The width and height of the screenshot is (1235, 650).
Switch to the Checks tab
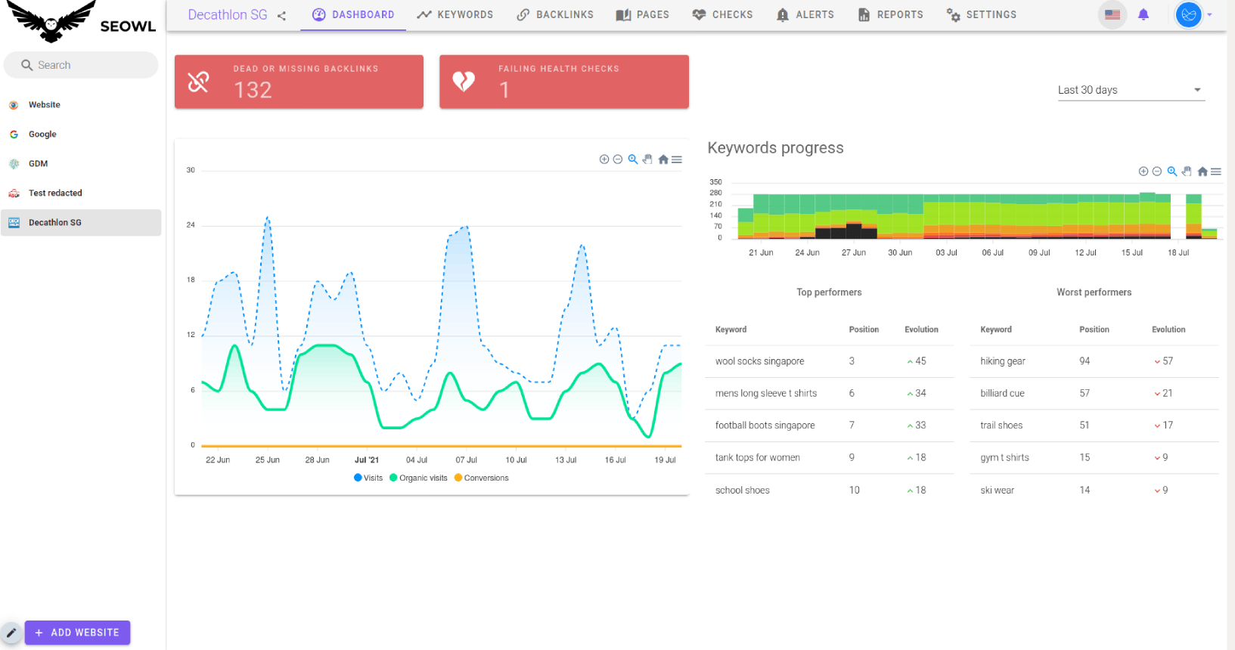[x=723, y=14]
